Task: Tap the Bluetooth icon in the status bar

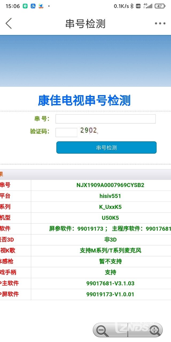Action: pos(132,6)
